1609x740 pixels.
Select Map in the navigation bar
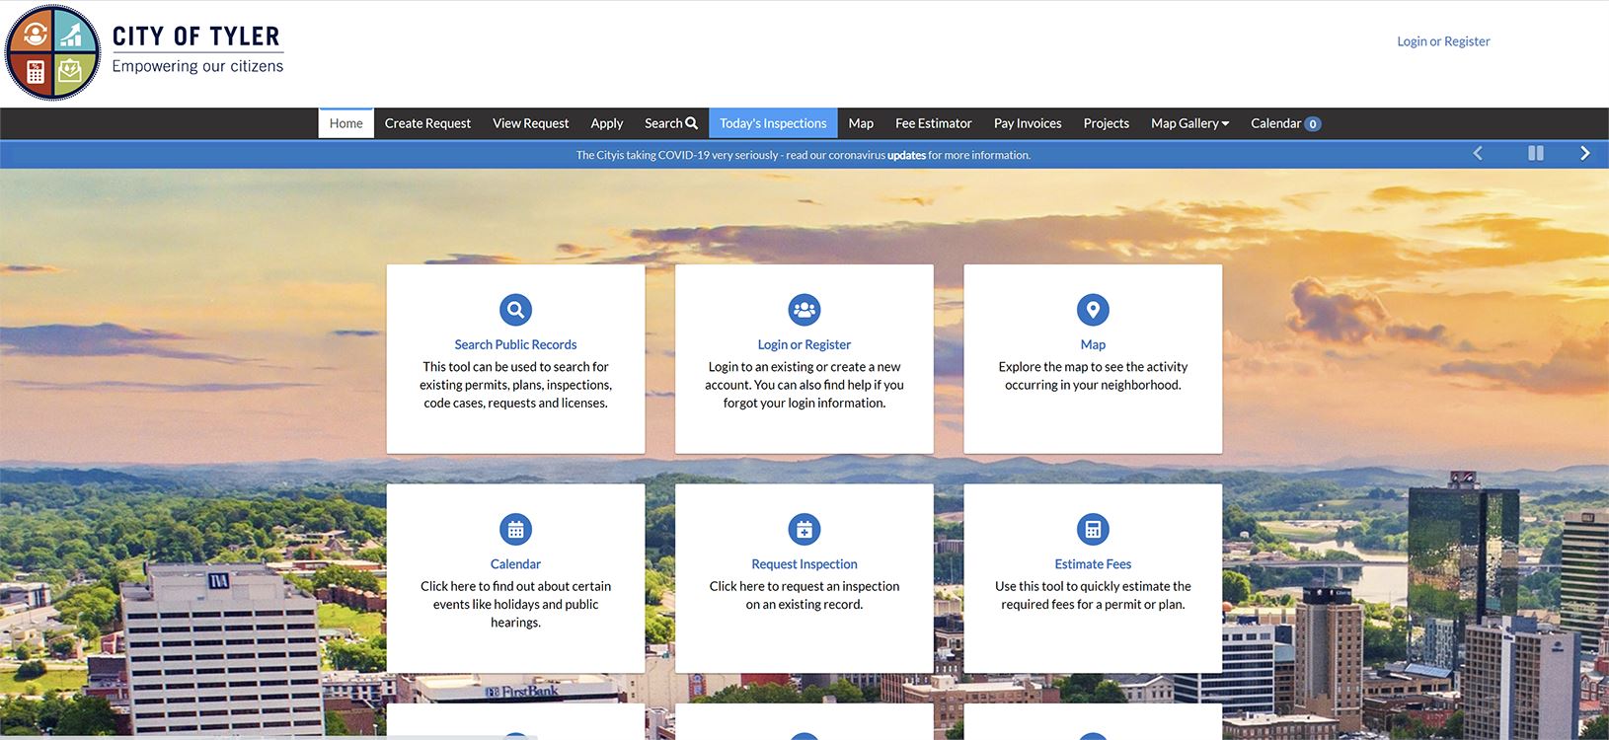[x=861, y=123]
